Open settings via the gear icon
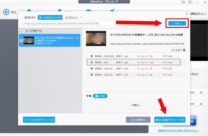 point(190,2)
